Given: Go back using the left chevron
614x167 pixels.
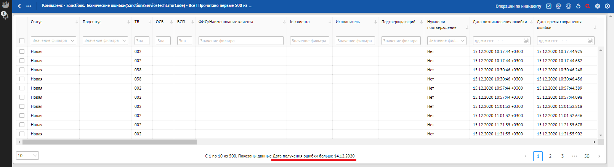Looking at the screenshot, I should pos(19,6).
